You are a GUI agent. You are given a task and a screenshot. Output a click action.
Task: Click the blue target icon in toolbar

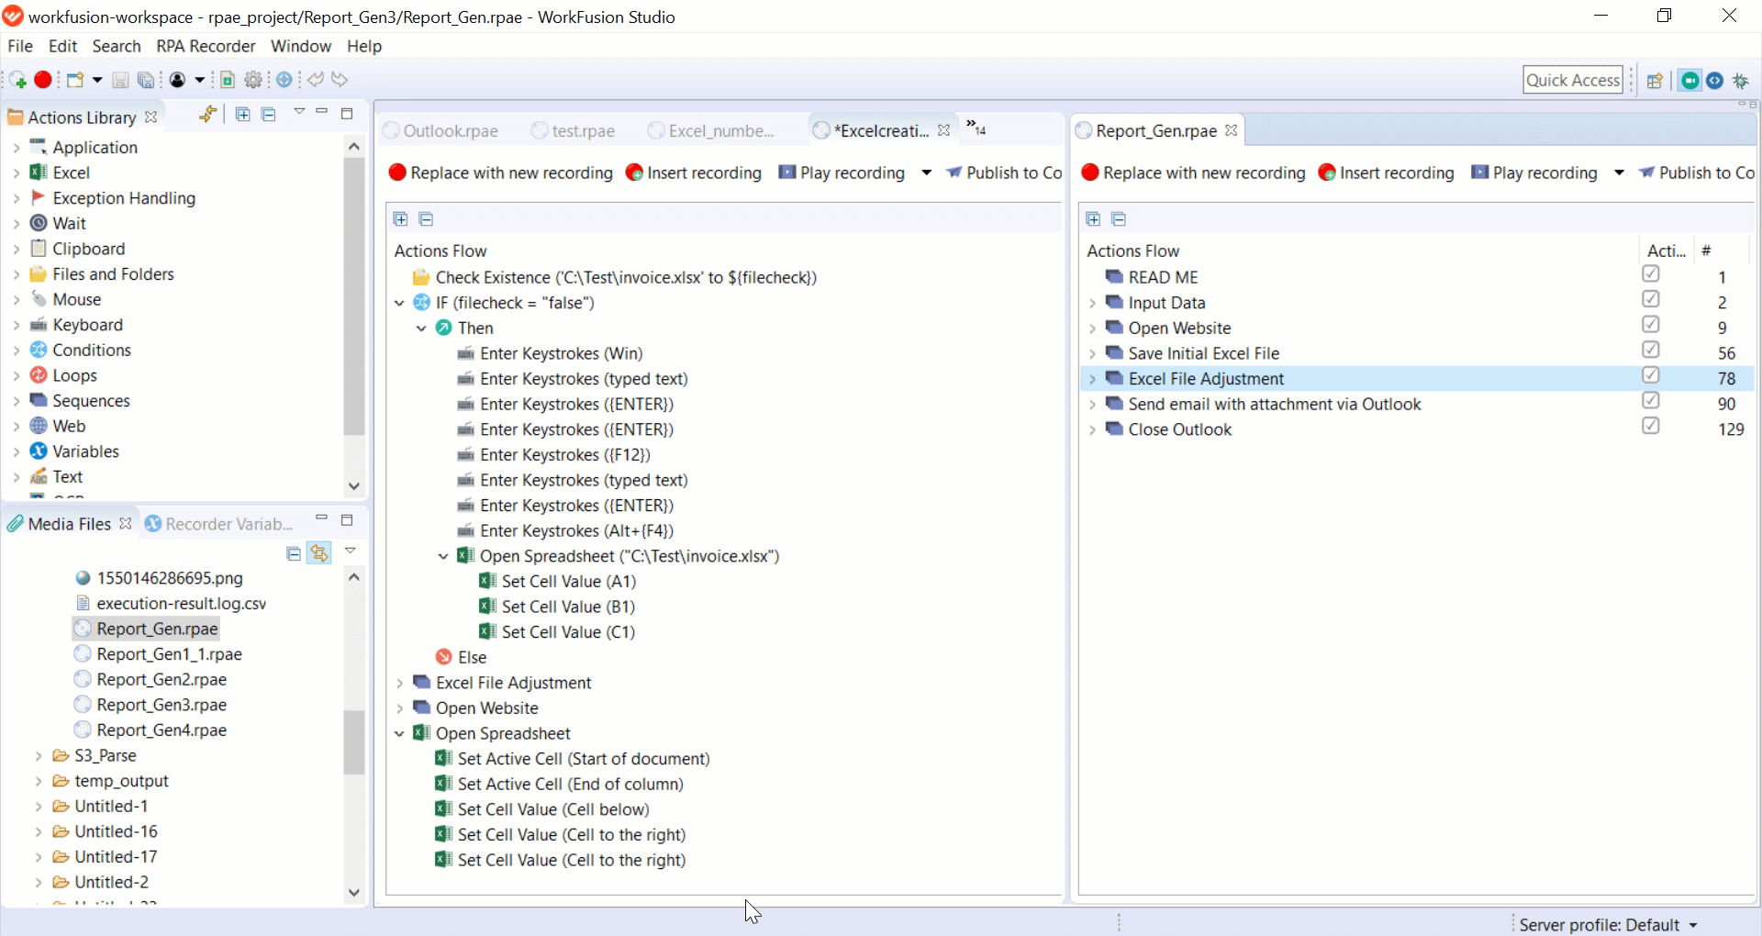coord(284,80)
